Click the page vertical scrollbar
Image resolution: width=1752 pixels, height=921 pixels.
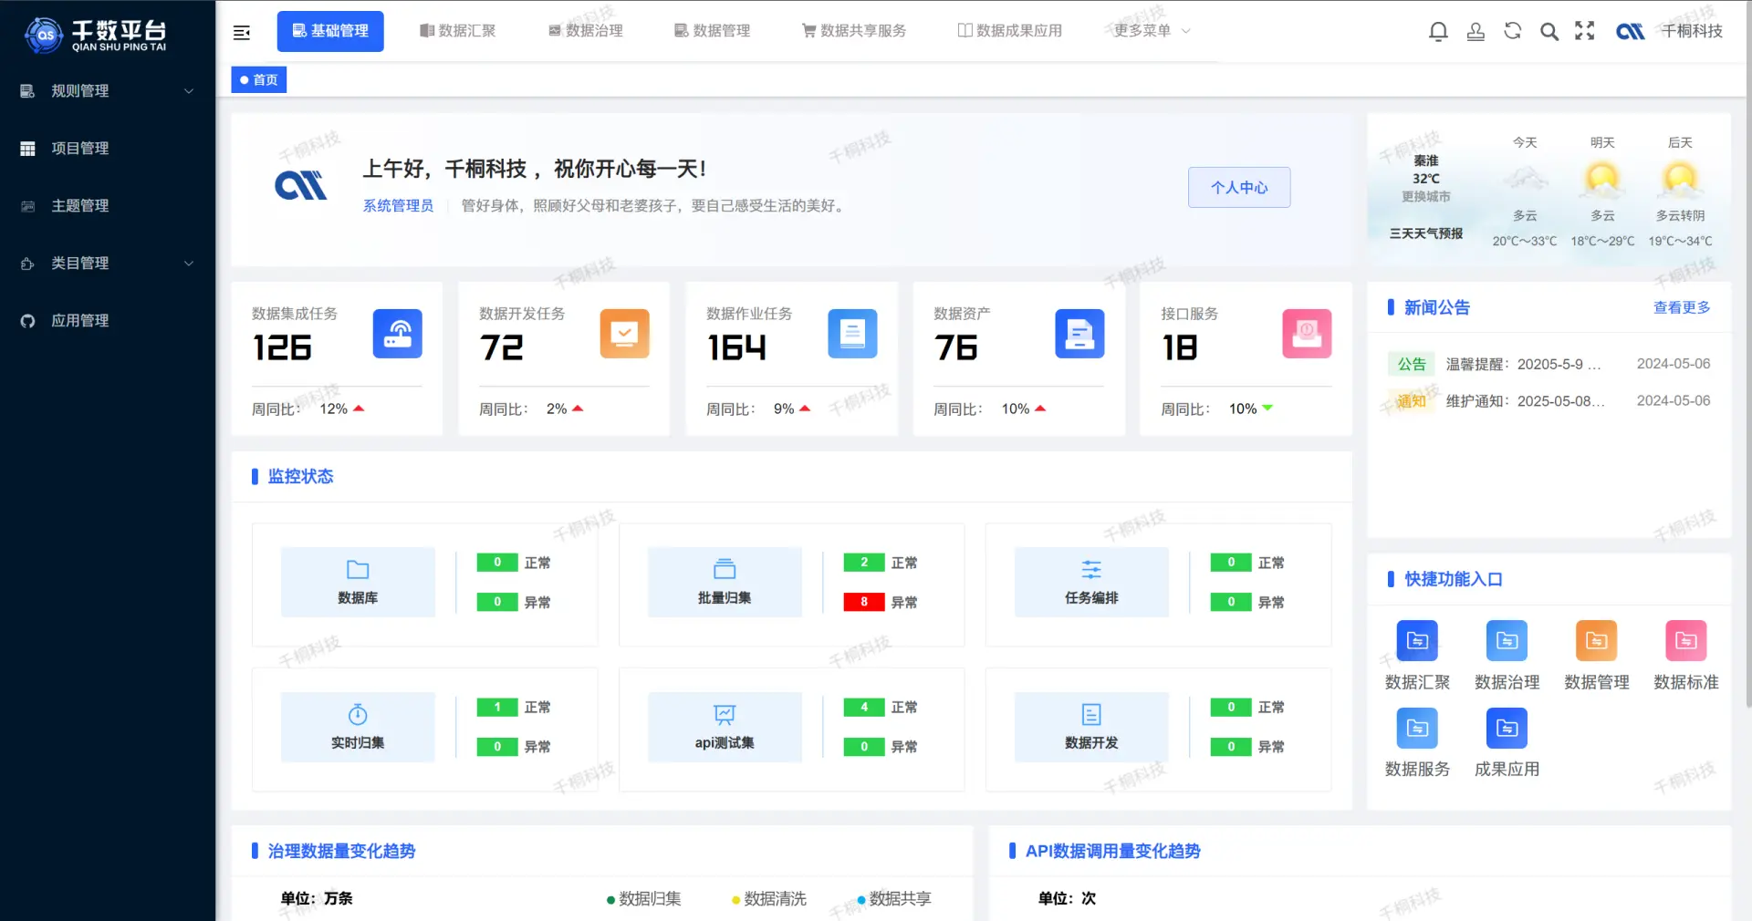tap(1748, 354)
